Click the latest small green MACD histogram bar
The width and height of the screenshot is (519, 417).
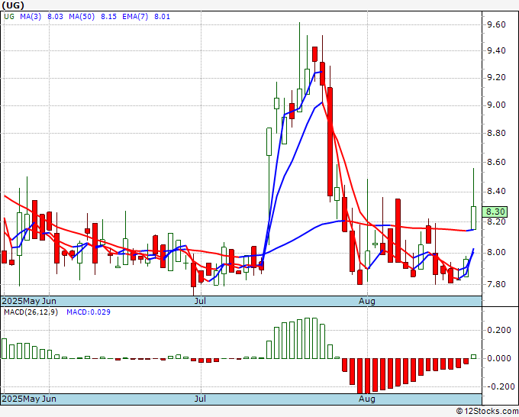click(x=473, y=357)
